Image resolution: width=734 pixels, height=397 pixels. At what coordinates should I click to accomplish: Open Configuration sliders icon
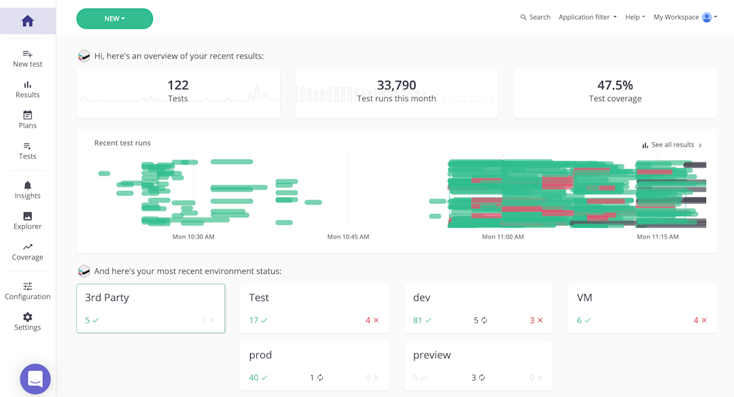[28, 286]
